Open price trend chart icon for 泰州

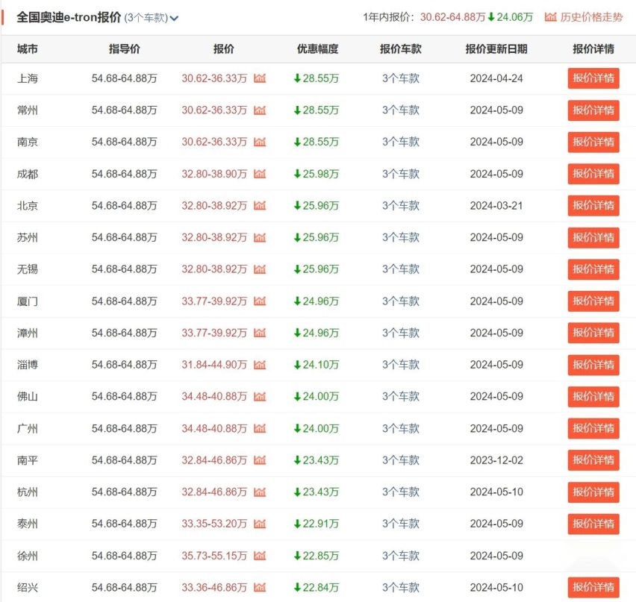260,524
